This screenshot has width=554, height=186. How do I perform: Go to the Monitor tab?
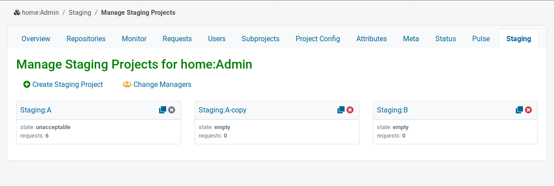click(134, 39)
